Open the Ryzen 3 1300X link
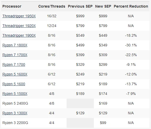151x129 pixels. click(x=15, y=113)
